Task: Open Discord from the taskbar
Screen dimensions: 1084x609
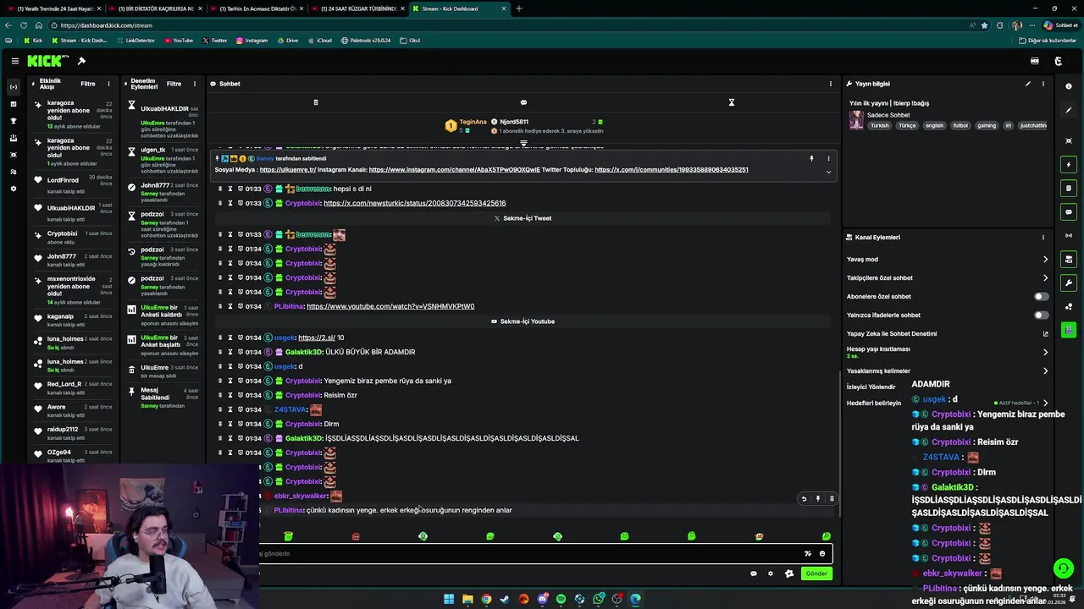Action: pyautogui.click(x=542, y=599)
